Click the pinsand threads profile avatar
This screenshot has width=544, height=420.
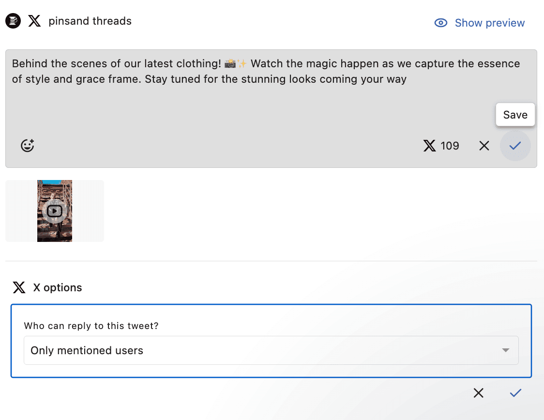(x=13, y=21)
